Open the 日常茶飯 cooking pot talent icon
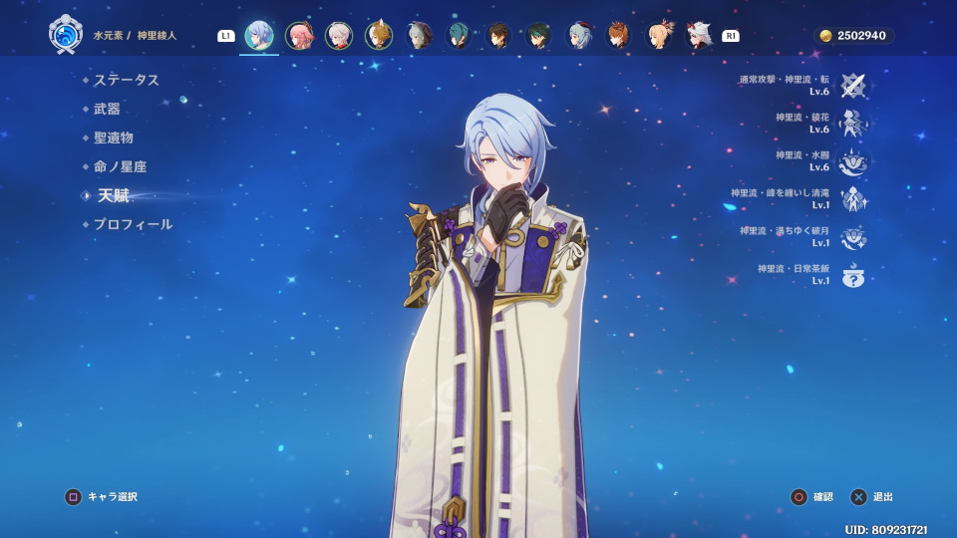 853,275
